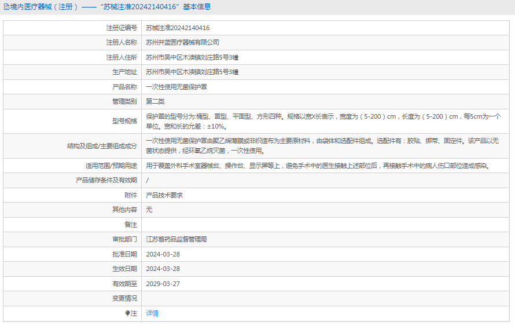
Task: Click the bullet icon beside 注 label
Action: pos(127,313)
